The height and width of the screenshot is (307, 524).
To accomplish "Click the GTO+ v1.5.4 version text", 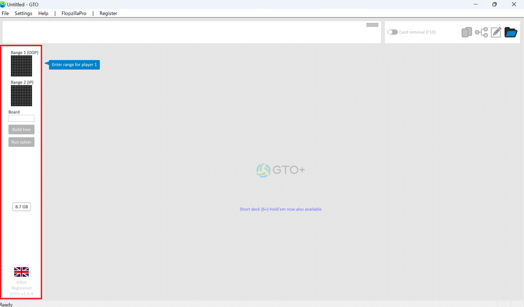I will coord(21,294).
